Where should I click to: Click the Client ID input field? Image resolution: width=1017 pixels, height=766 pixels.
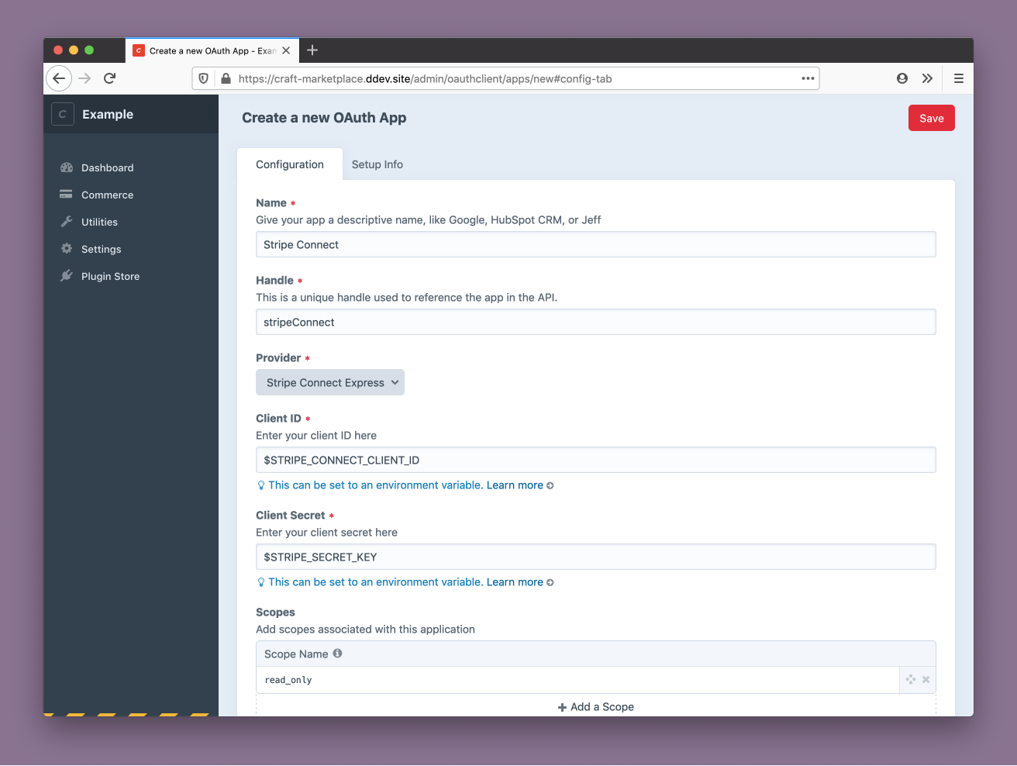click(x=596, y=460)
